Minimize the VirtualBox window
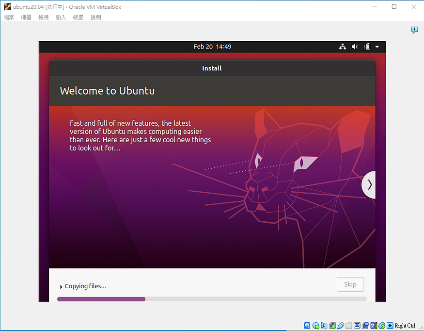This screenshot has width=424, height=331. pos(375,7)
